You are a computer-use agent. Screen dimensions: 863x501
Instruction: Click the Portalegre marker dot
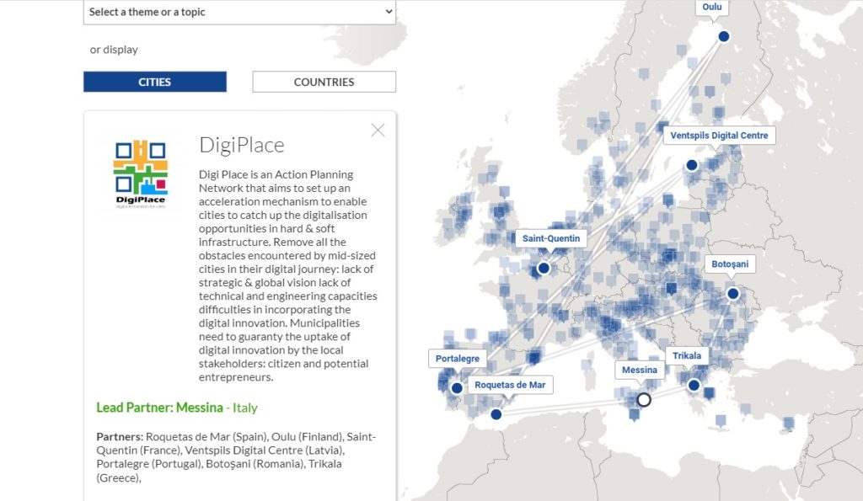456,387
